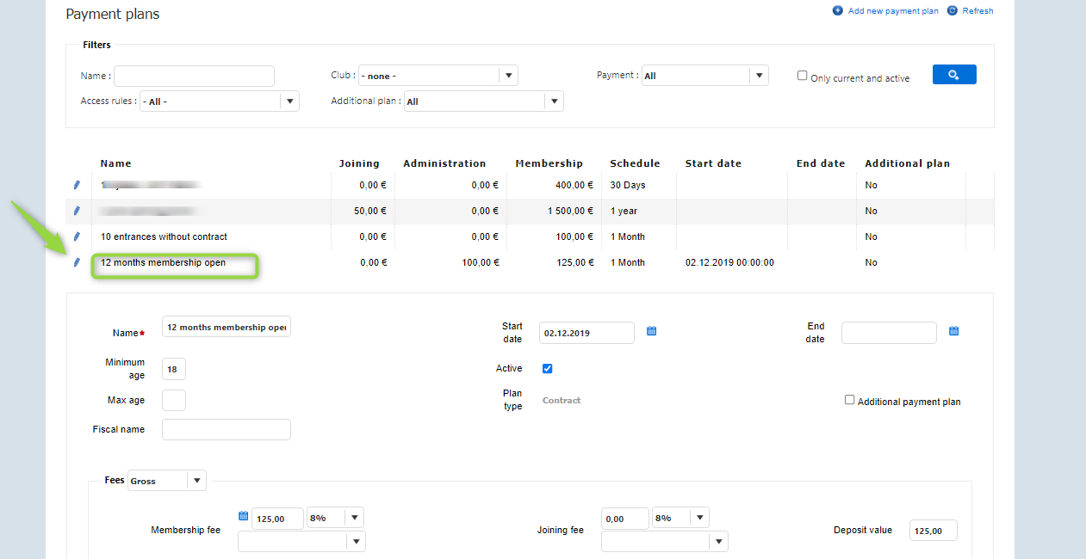Tick the Additional payment plan checkbox
This screenshot has width=1086, height=559.
point(850,400)
